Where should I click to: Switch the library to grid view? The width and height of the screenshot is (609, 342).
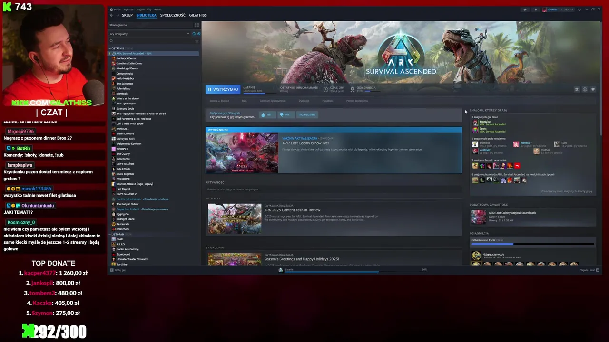tap(197, 25)
